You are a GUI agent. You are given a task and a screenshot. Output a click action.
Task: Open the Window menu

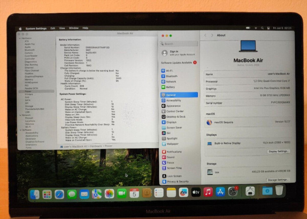pos(74,28)
